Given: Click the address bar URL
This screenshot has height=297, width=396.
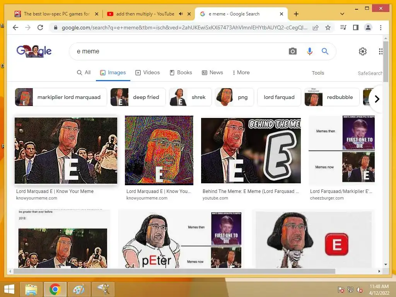Looking at the screenshot, I should (184, 27).
